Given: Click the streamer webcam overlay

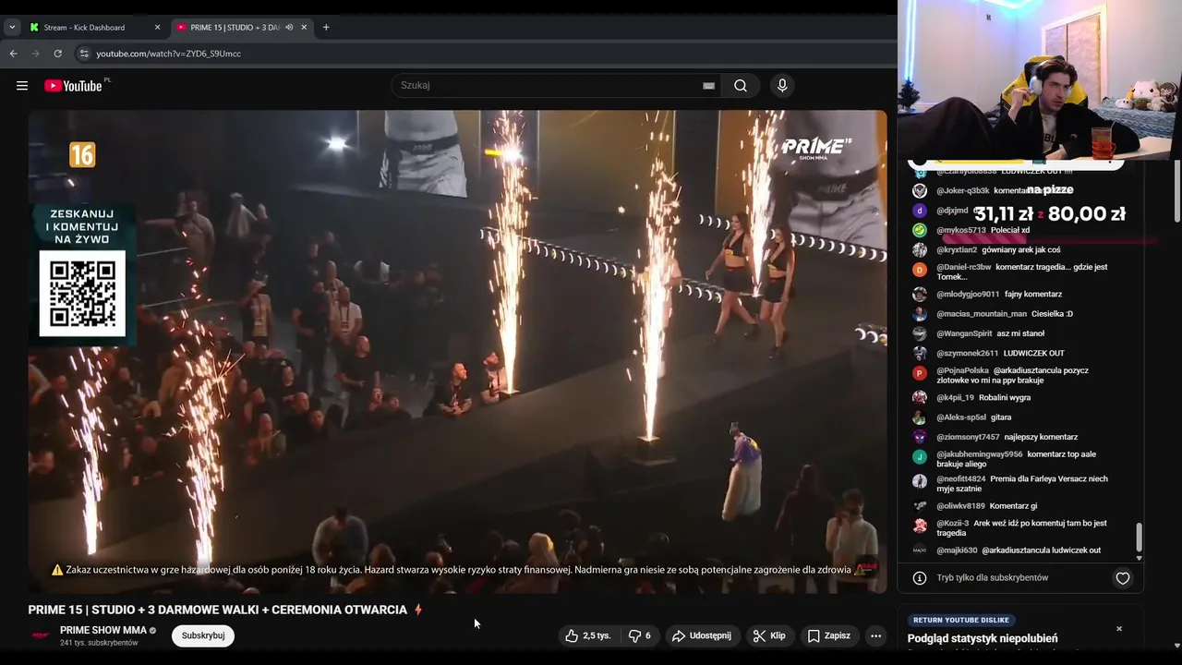Looking at the screenshot, I should [1040, 80].
